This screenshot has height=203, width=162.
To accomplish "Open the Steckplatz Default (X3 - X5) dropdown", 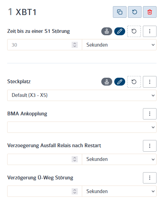I will click(x=82, y=95).
